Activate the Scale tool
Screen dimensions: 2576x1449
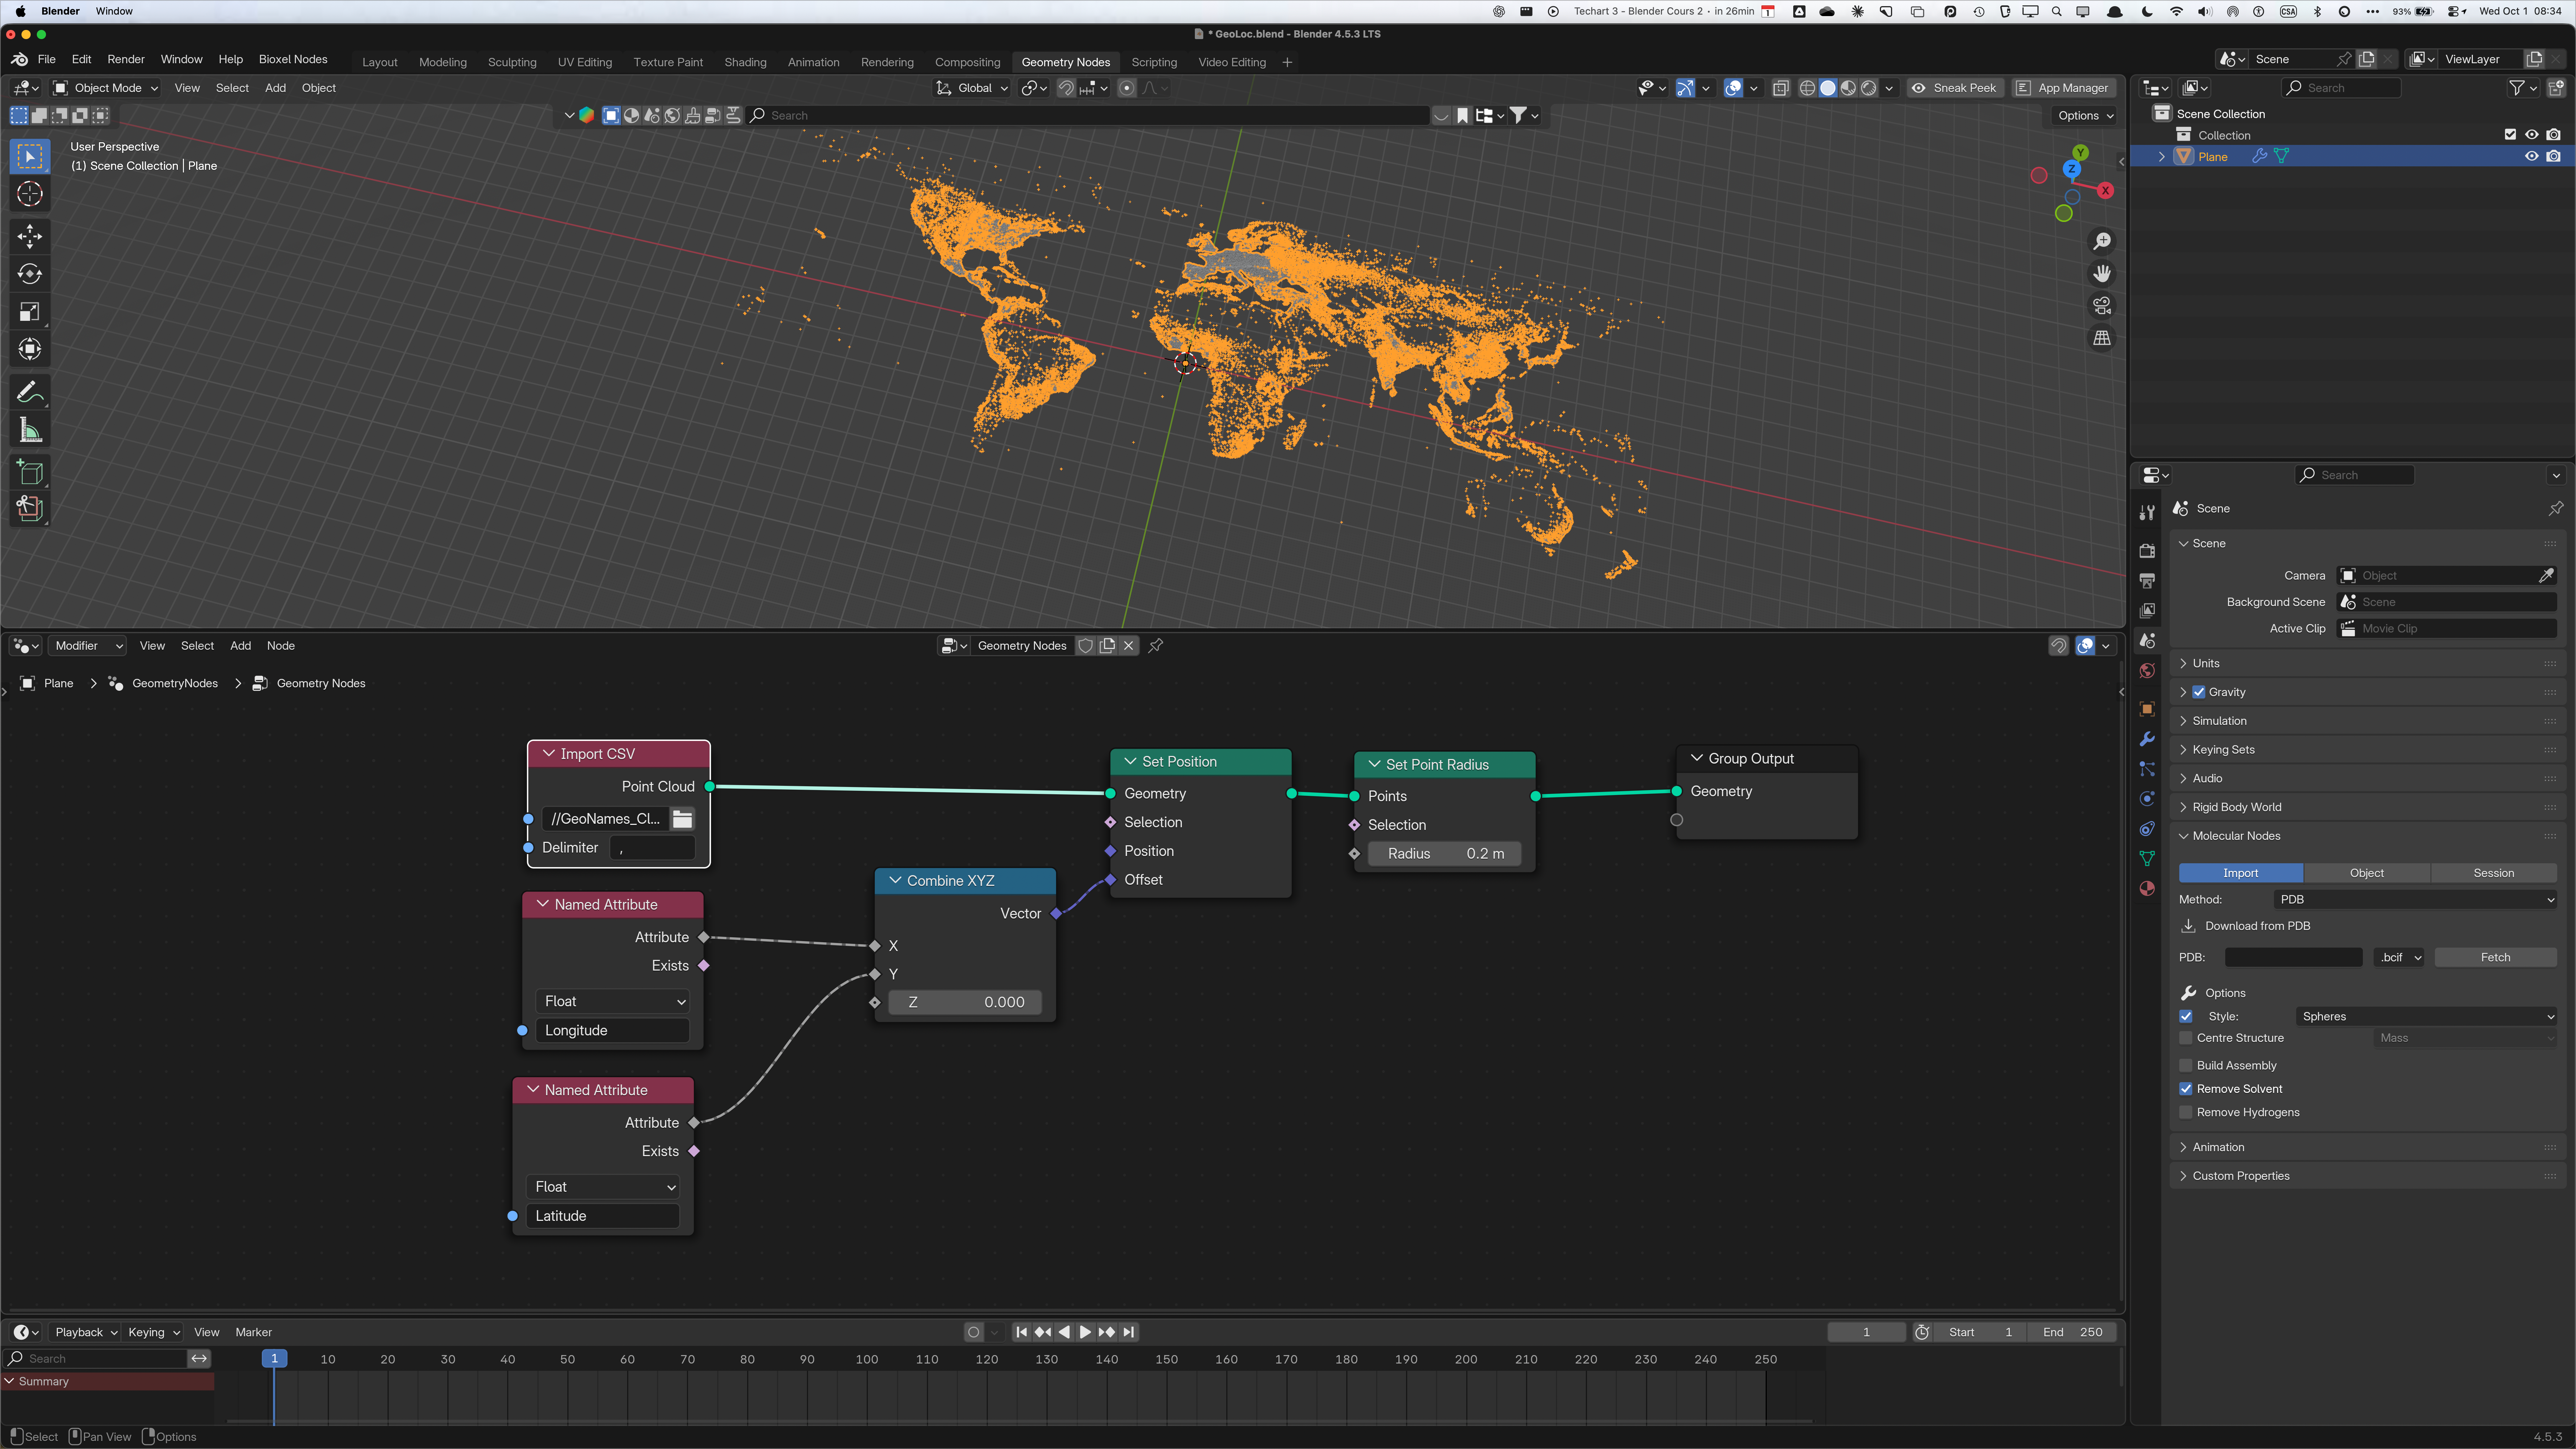30,312
